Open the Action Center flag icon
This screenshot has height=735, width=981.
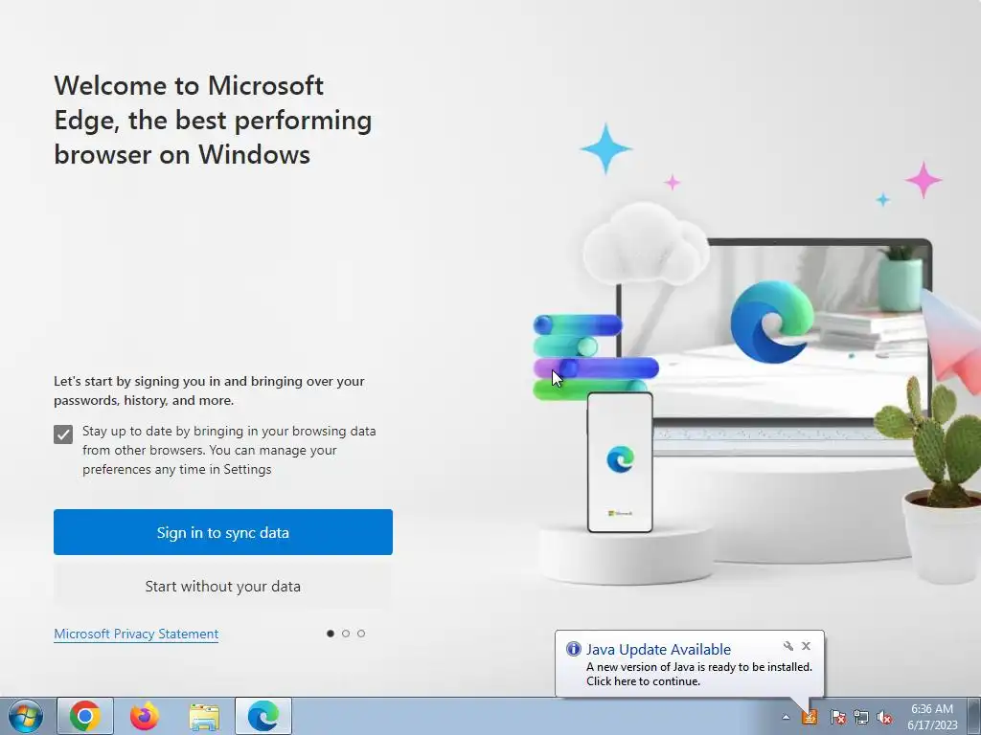(x=837, y=717)
